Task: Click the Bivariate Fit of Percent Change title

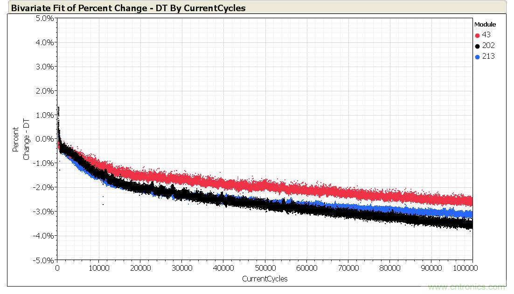Action: (127, 8)
